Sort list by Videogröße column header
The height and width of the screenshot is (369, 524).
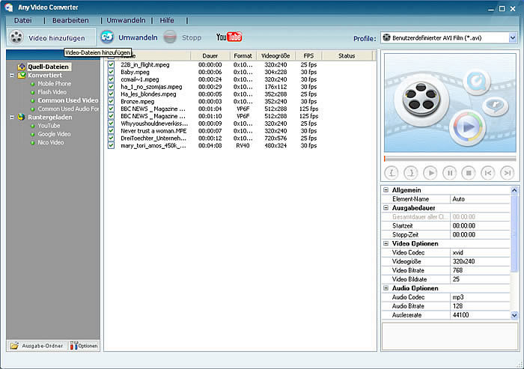275,56
